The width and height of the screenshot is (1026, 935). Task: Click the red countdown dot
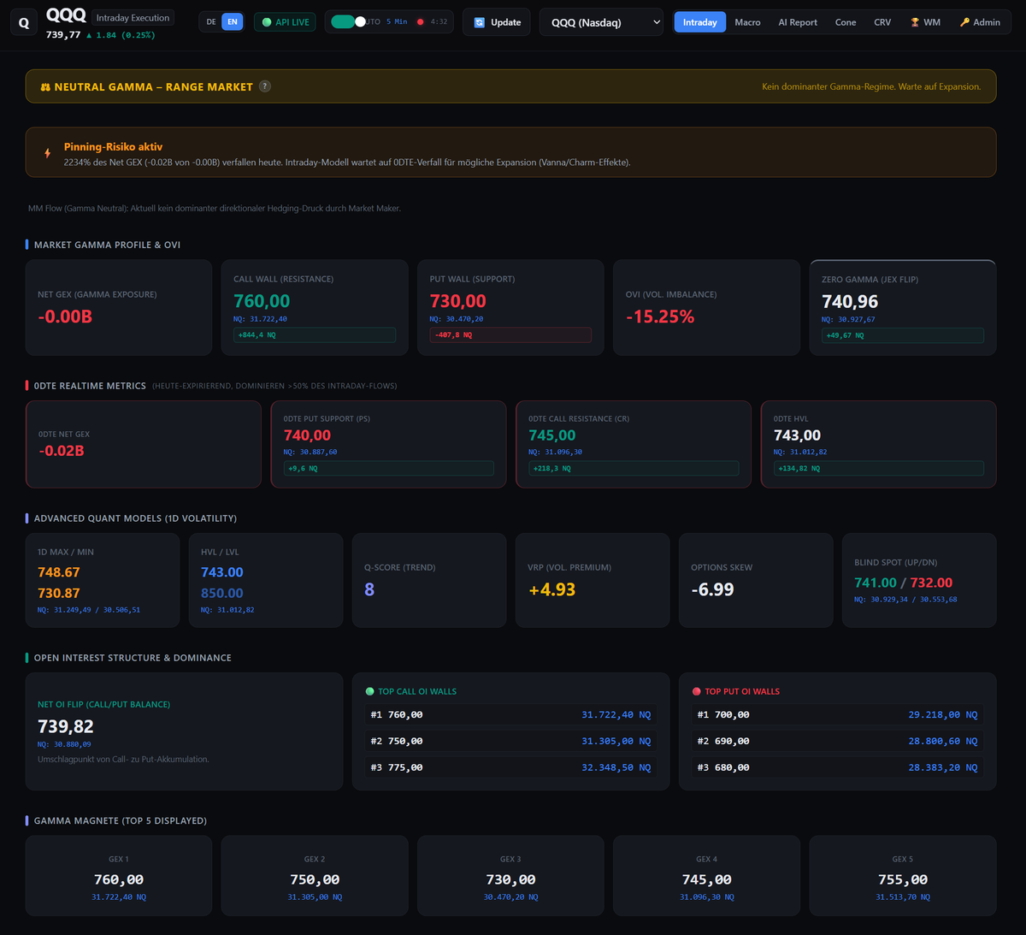click(x=420, y=21)
